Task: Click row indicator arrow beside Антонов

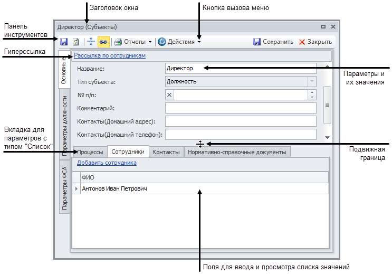Action: 77,188
